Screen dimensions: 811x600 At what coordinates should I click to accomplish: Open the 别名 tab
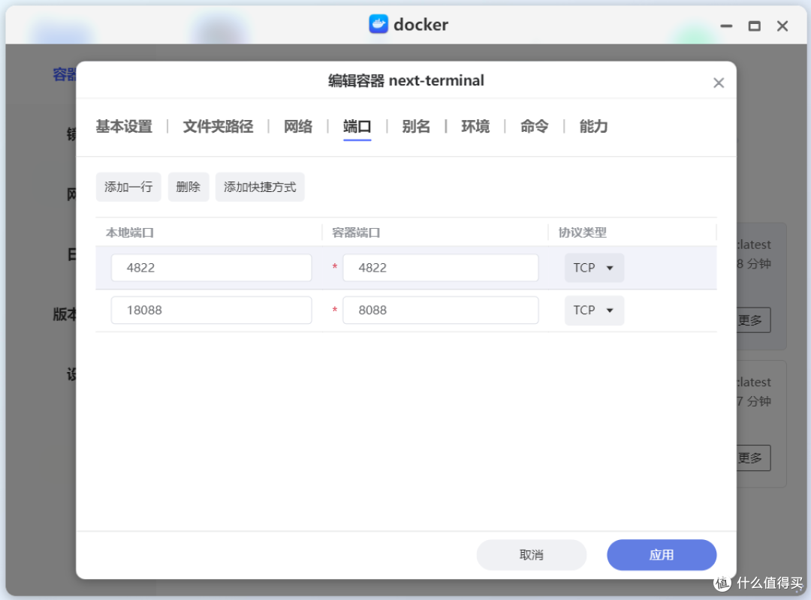click(416, 127)
